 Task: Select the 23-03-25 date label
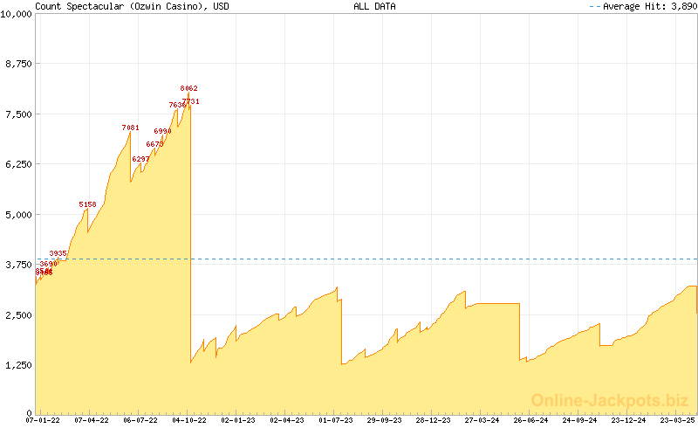(x=677, y=420)
